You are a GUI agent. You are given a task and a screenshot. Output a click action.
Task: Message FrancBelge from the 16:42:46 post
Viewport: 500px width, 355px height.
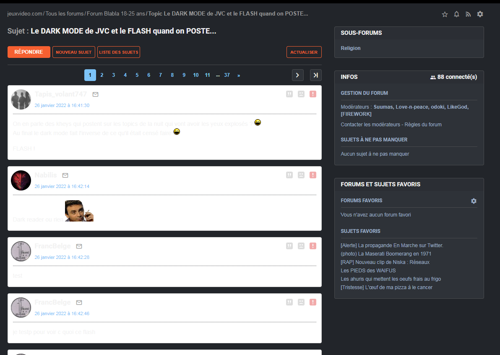click(x=79, y=303)
